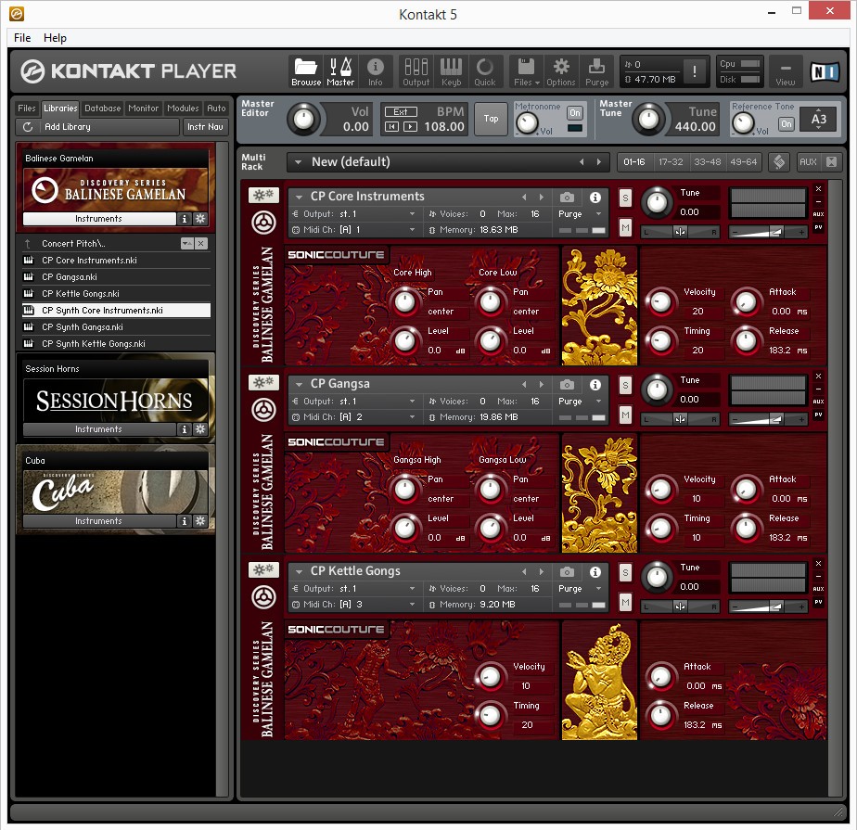Screen dimensions: 857x830
Task: Click the NI logo icon
Action: point(825,71)
